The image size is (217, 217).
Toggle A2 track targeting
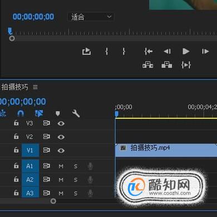[30, 180]
